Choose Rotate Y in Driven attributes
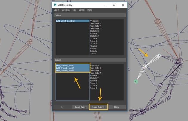 (x=95, y=78)
